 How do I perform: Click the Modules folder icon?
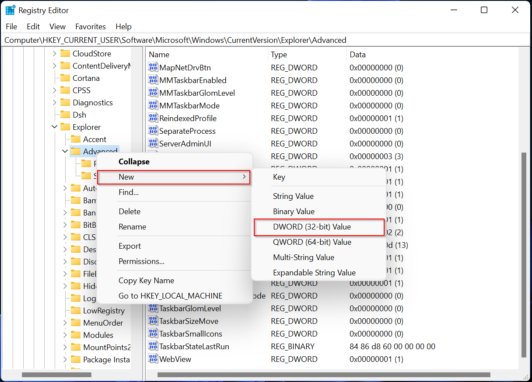pyautogui.click(x=76, y=335)
